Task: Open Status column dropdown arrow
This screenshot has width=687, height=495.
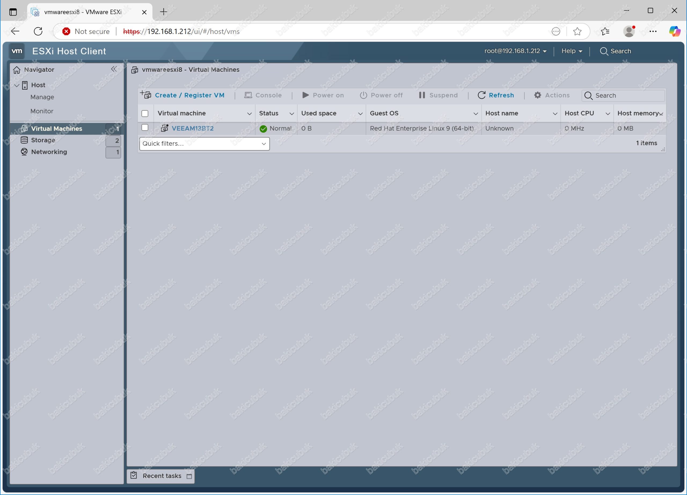Action: click(292, 114)
